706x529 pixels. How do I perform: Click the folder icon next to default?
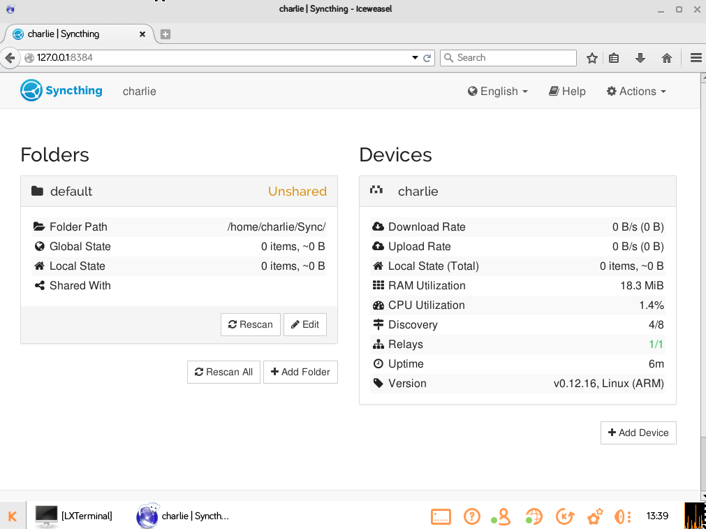[x=38, y=191]
